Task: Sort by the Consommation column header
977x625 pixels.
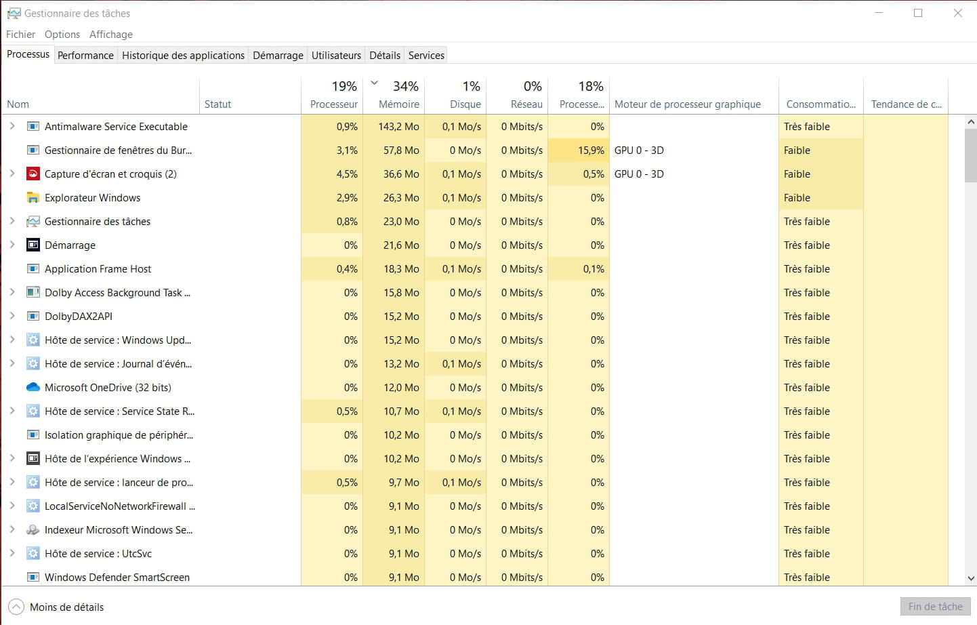Action: point(821,96)
